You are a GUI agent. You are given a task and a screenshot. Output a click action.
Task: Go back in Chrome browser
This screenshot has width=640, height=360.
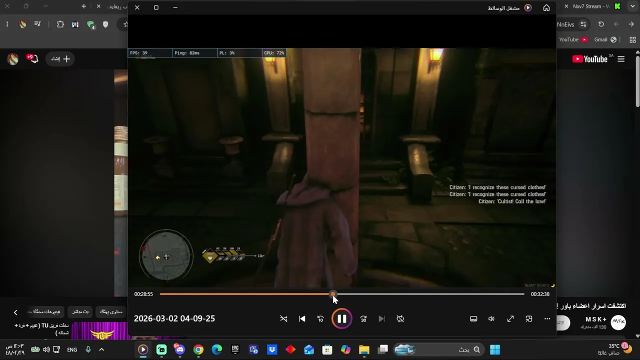[x=631, y=24]
